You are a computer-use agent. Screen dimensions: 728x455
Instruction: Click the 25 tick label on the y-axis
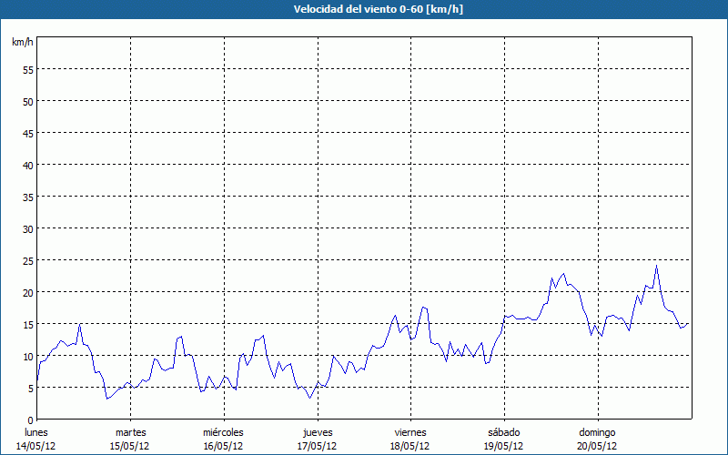(x=27, y=260)
